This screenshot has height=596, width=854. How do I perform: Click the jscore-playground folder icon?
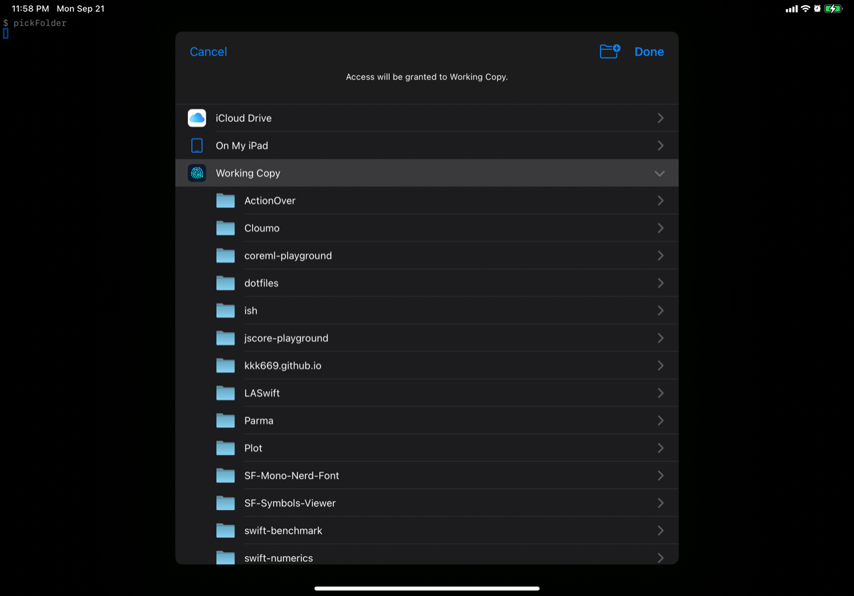pos(225,339)
